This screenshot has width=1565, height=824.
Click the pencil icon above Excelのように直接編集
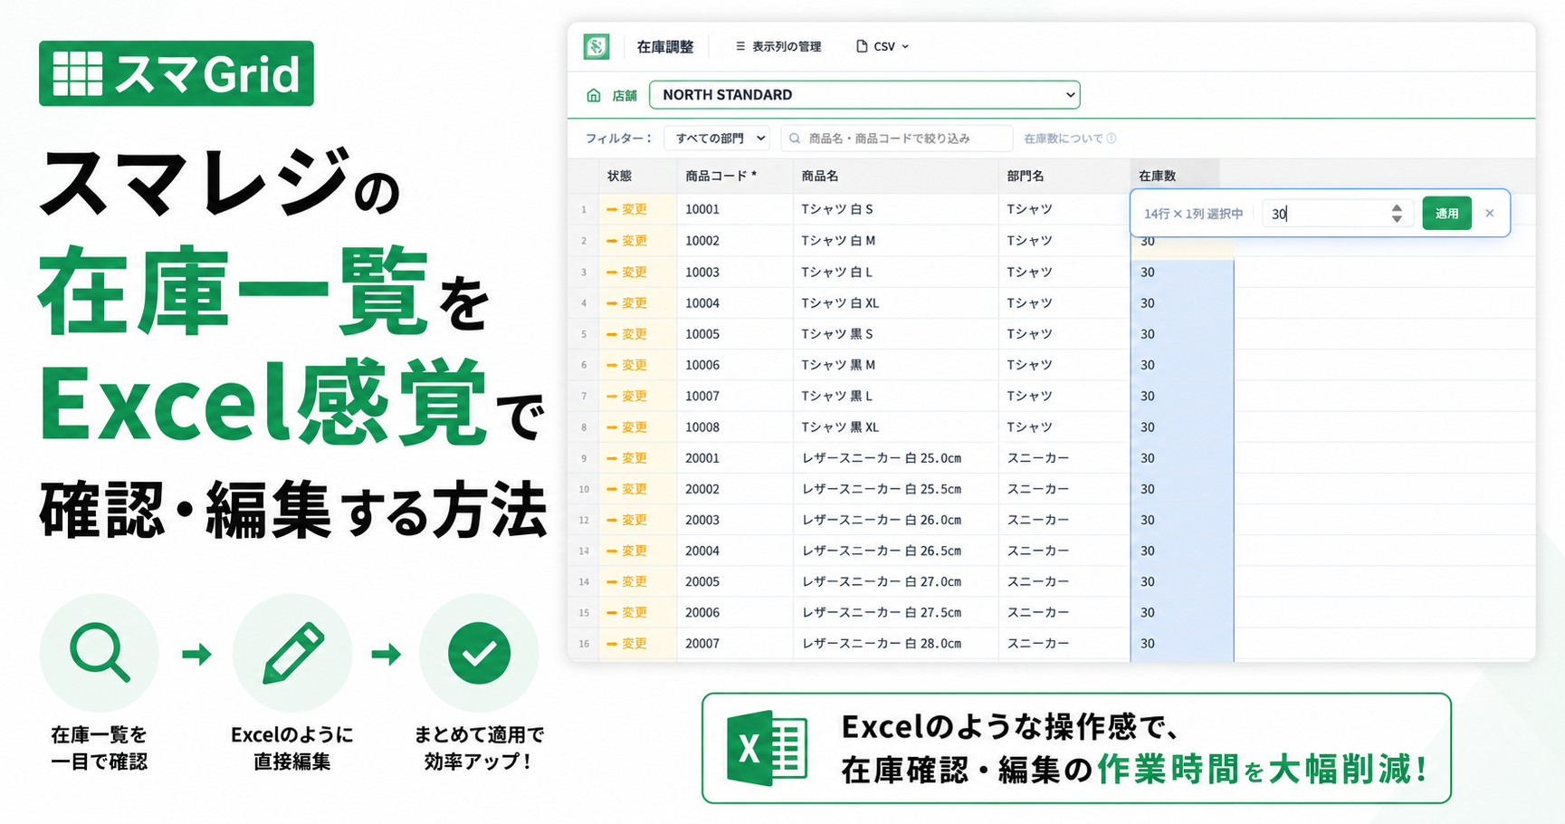tap(292, 653)
